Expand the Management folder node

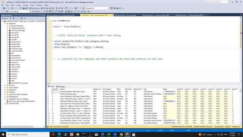(5, 97)
